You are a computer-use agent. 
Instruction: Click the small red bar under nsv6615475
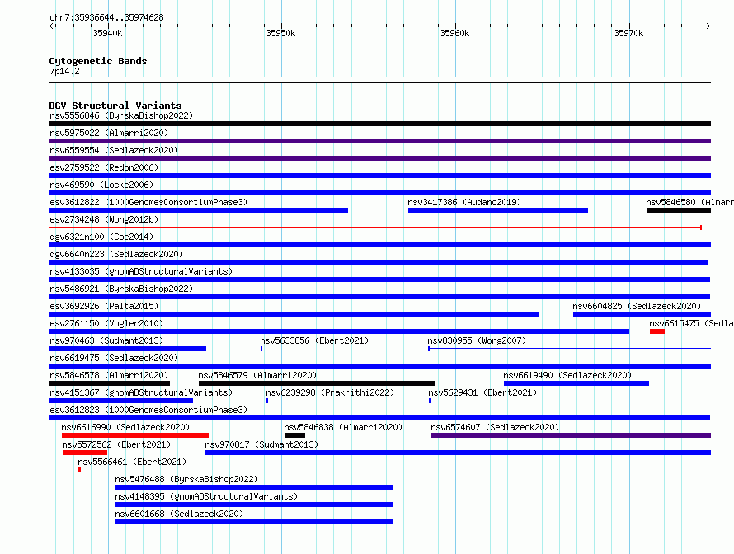(x=657, y=331)
